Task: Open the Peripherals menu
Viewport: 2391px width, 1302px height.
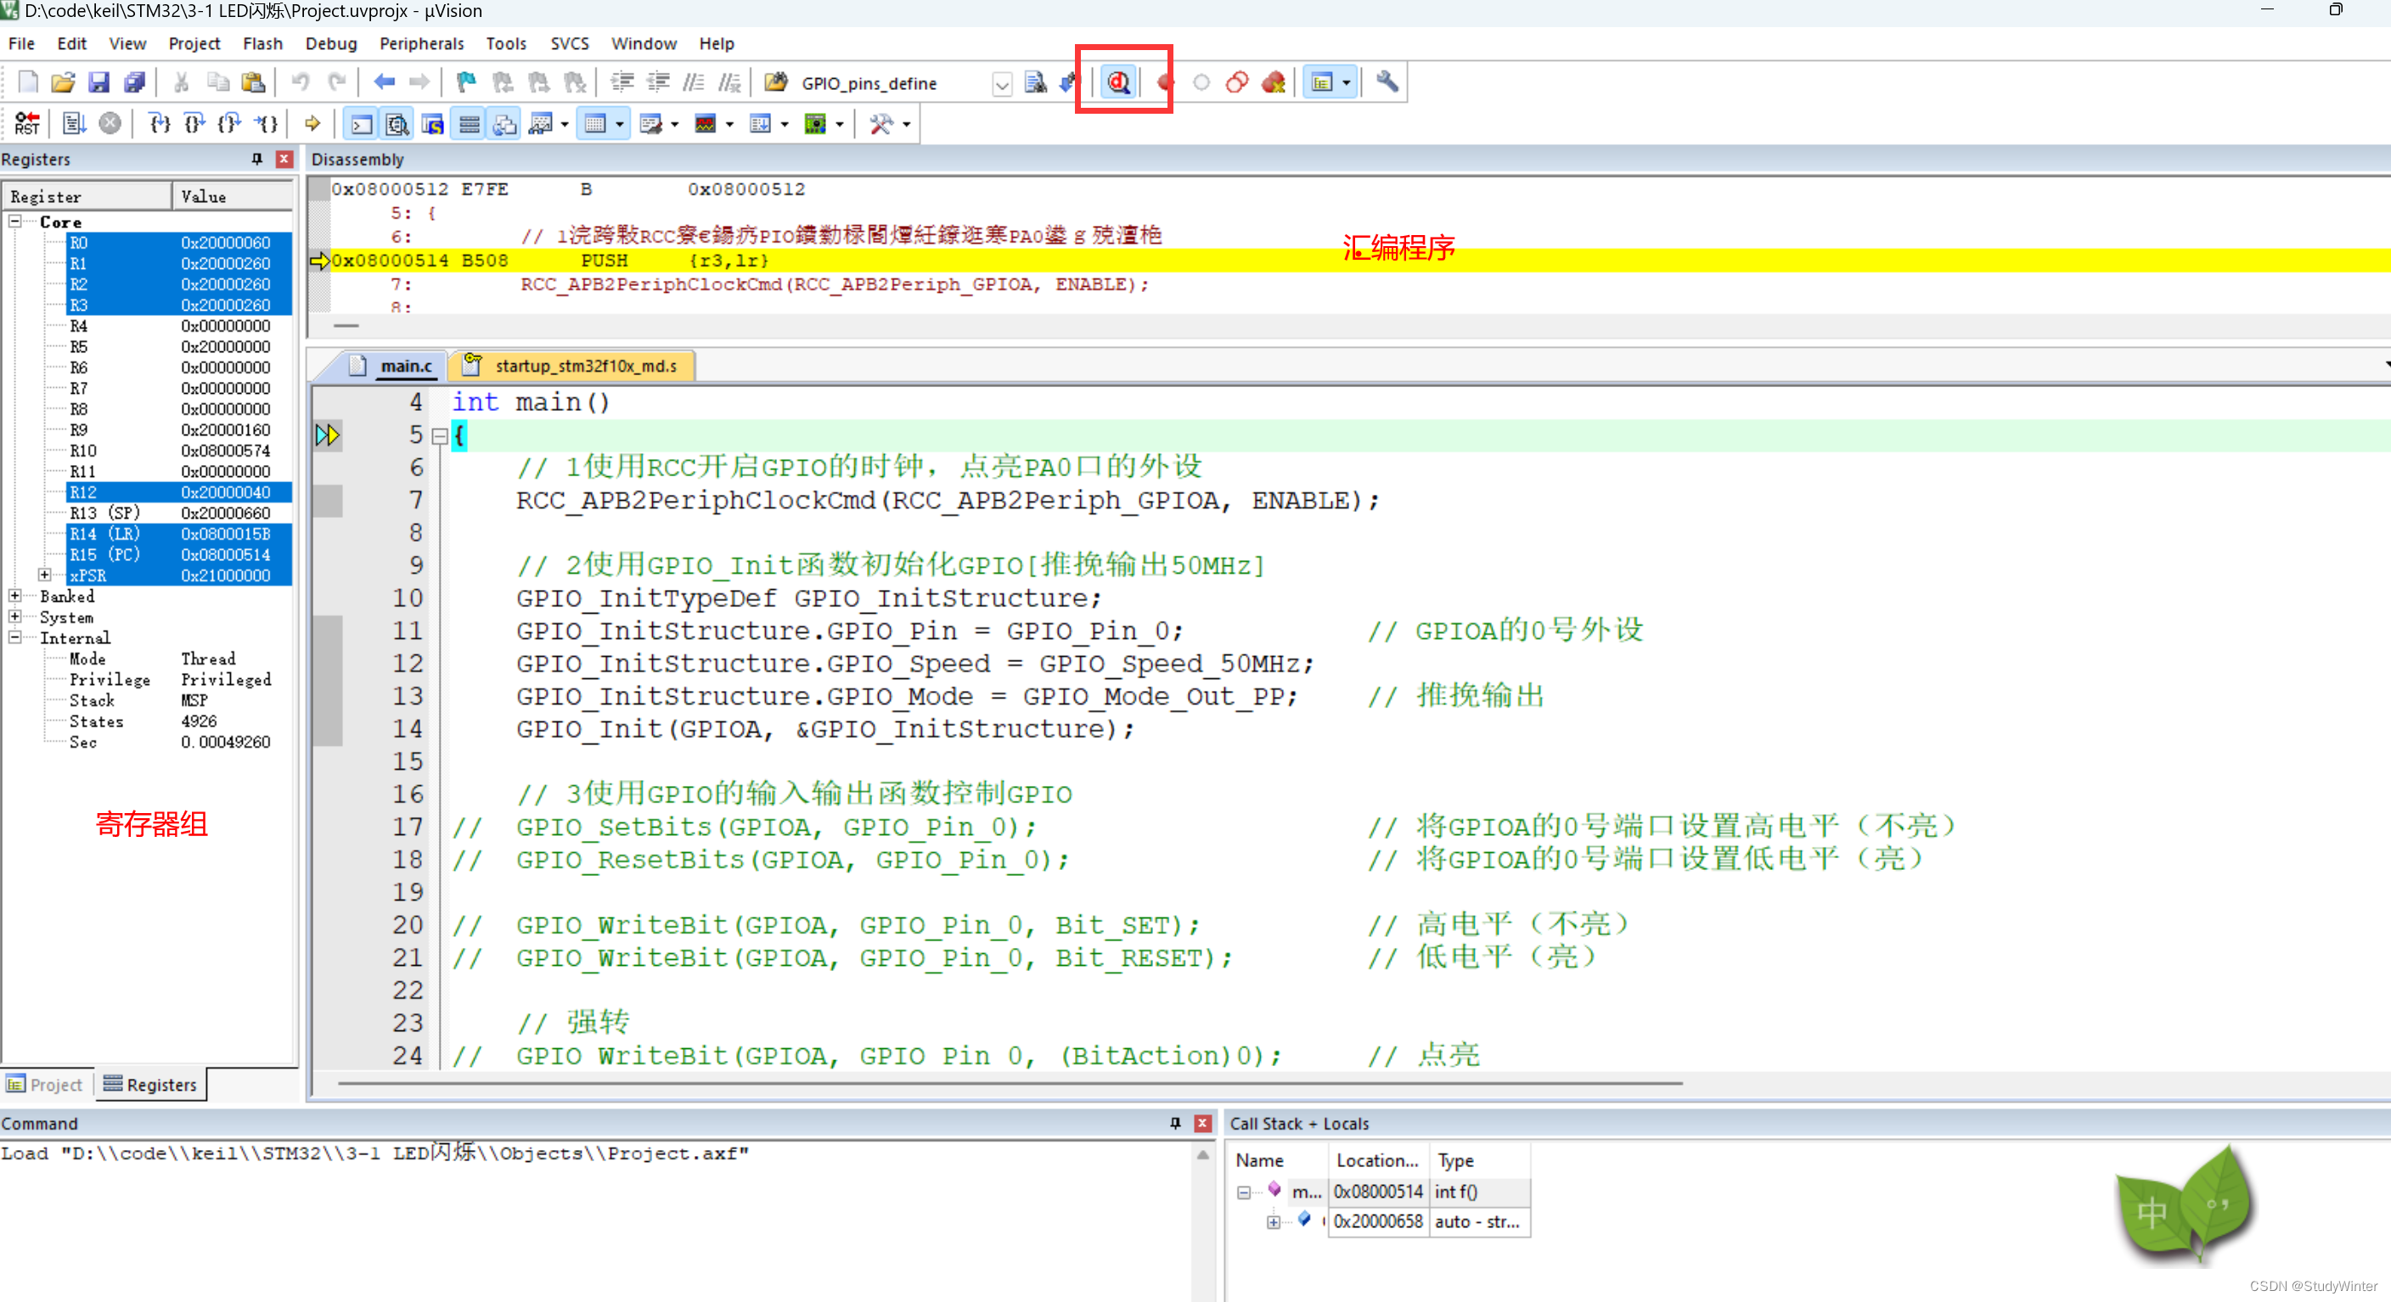Action: [421, 43]
